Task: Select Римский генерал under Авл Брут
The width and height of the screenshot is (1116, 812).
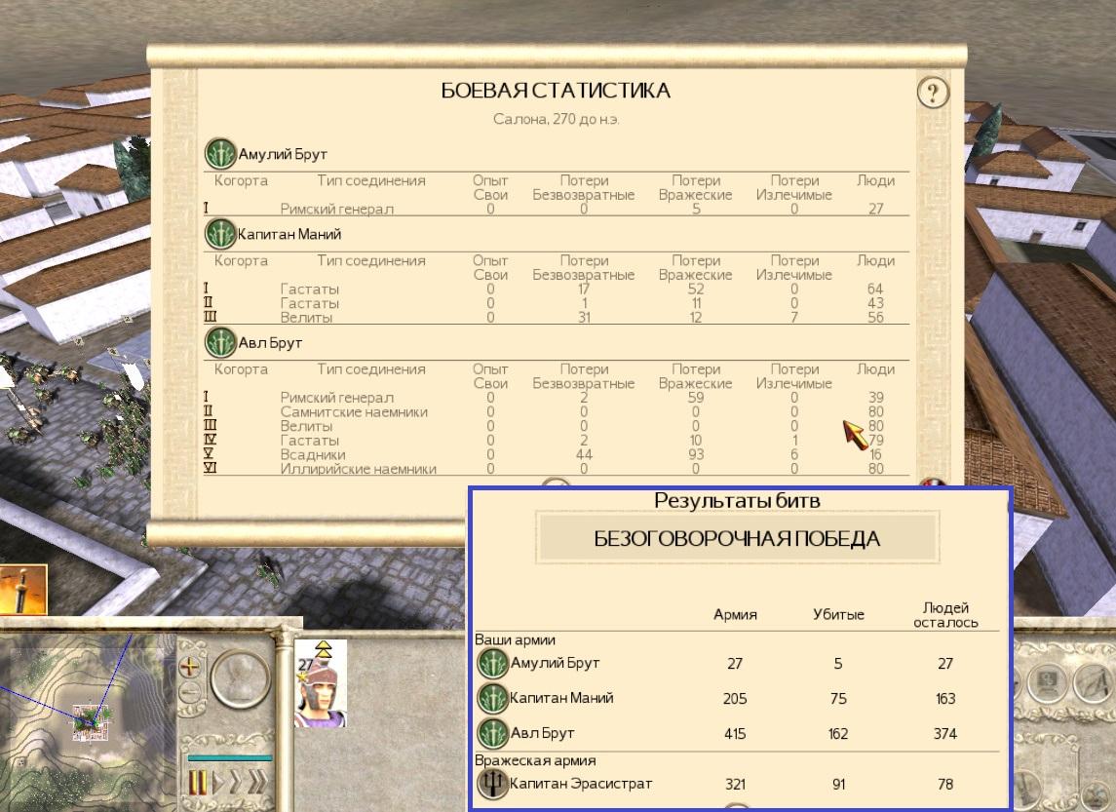Action: coord(556,398)
